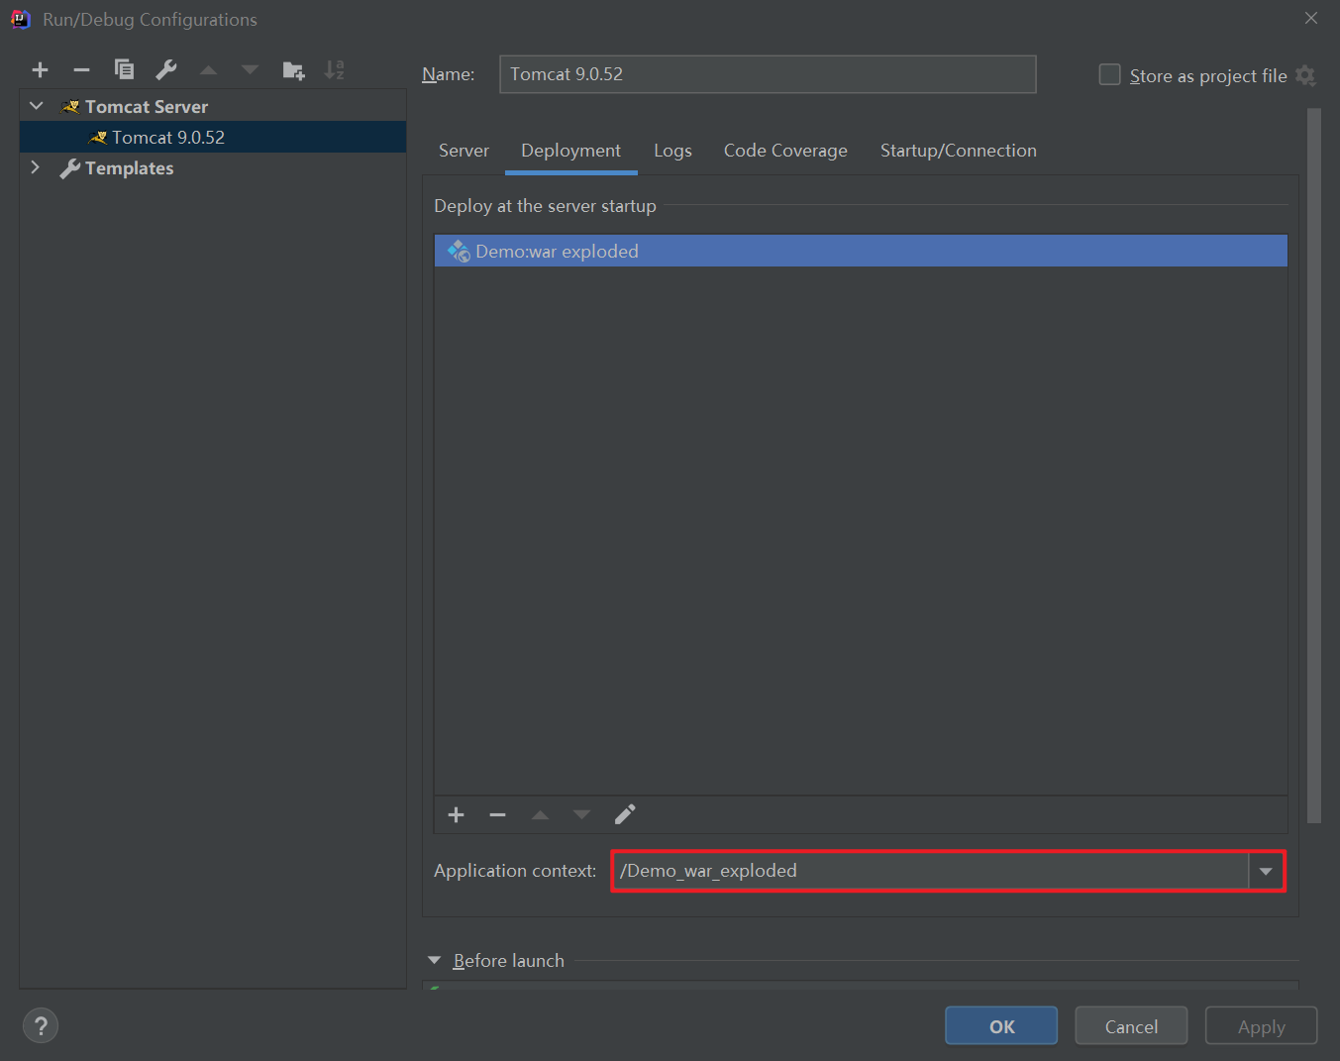The height and width of the screenshot is (1061, 1340).
Task: Move deployment artifact up
Action: tap(540, 814)
